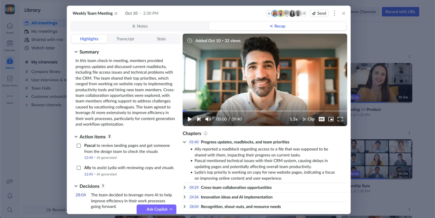Check off Pascal's landing pages action item
Image resolution: width=435 pixels, height=218 pixels.
coord(78,145)
